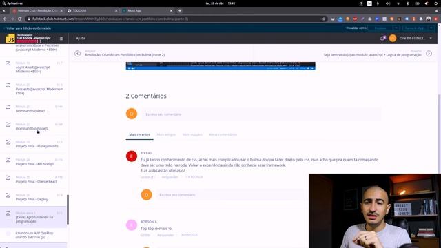Select the 'Mais recentes' comments tab
441x248 pixels.
tap(139, 135)
